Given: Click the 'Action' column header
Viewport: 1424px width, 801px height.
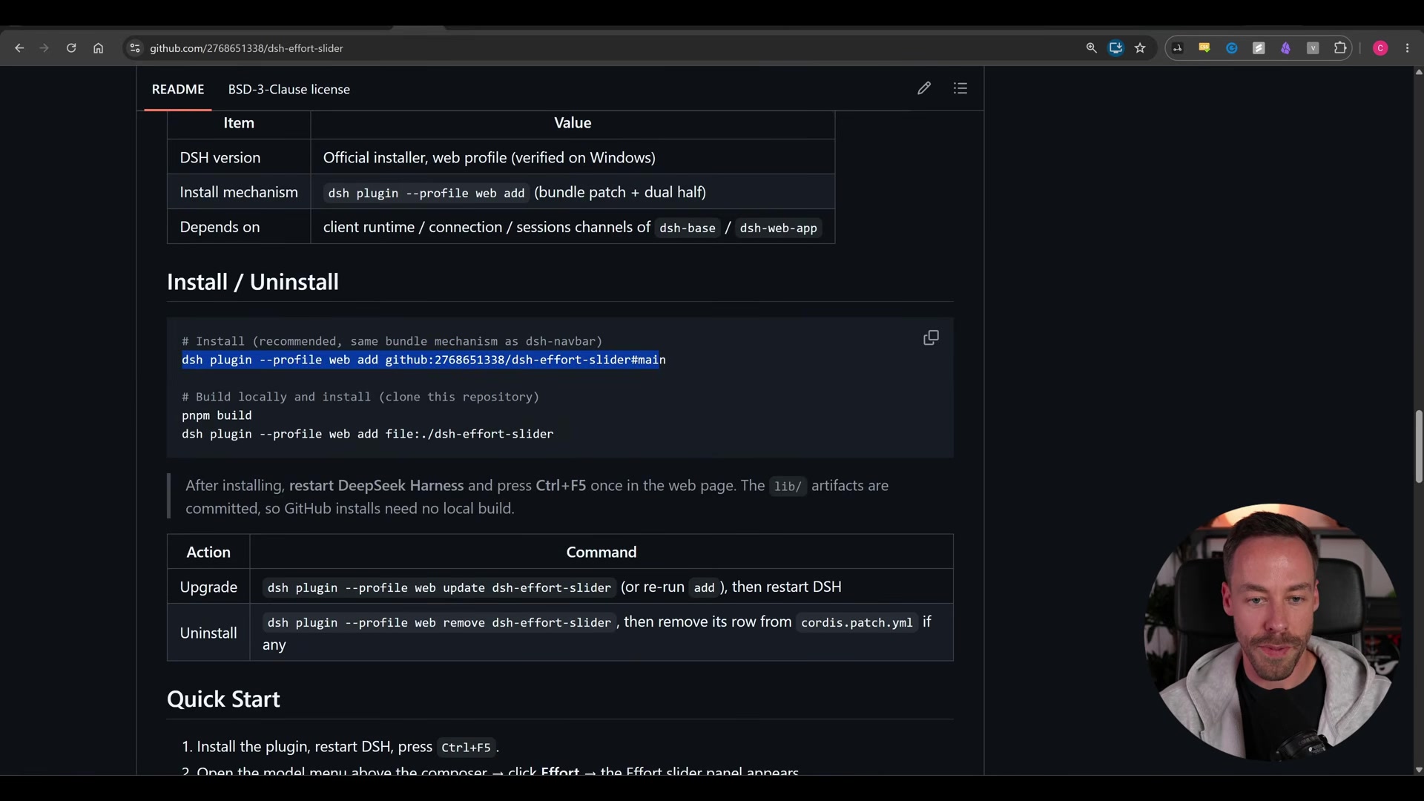Looking at the screenshot, I should point(208,552).
